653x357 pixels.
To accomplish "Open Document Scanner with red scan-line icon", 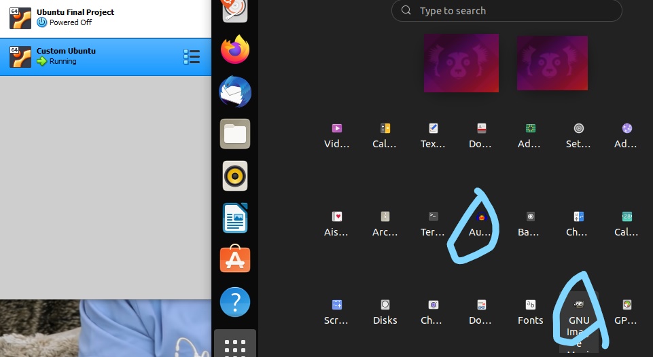I will click(481, 136).
